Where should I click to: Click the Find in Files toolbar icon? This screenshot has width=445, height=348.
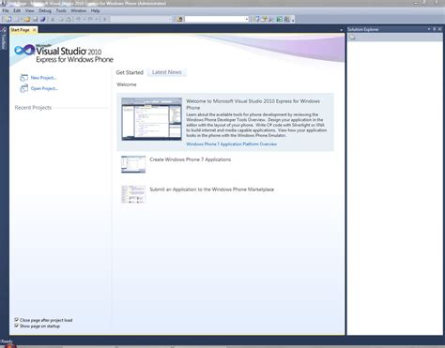pyautogui.click(x=179, y=20)
